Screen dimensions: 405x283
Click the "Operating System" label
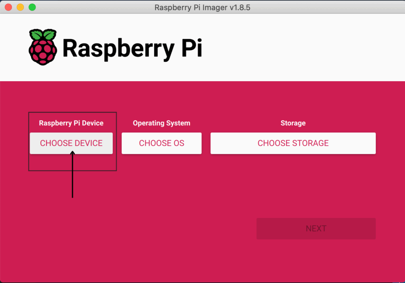click(162, 123)
